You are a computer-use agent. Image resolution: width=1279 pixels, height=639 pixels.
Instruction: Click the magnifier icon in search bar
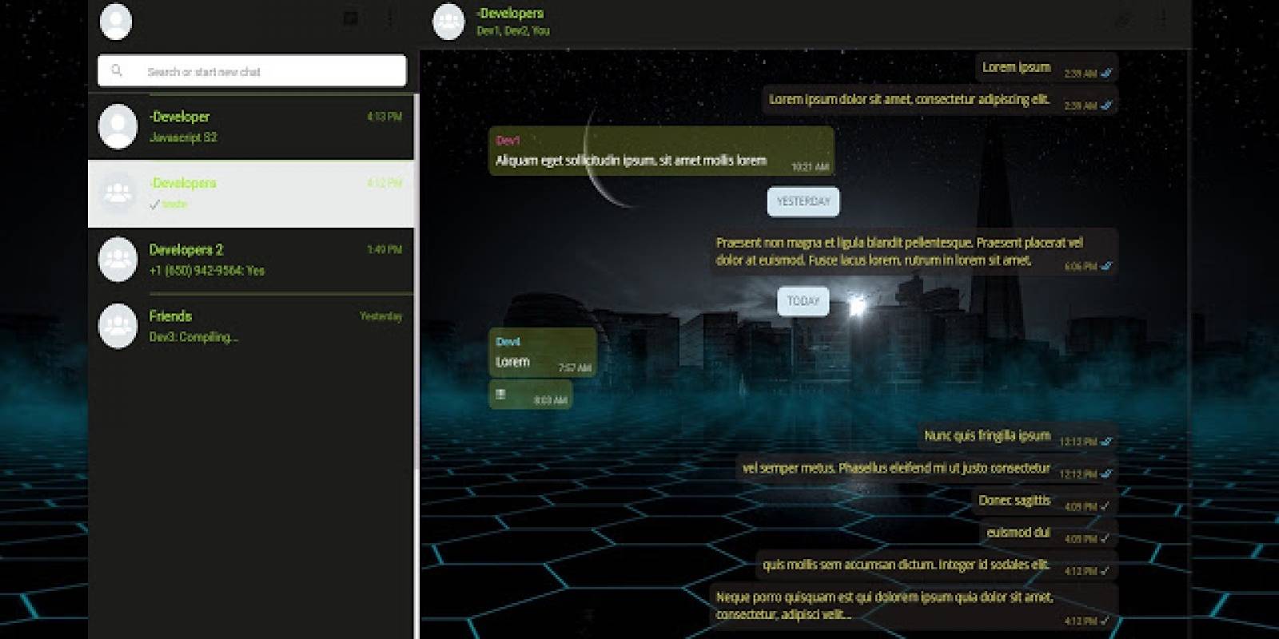click(x=117, y=71)
